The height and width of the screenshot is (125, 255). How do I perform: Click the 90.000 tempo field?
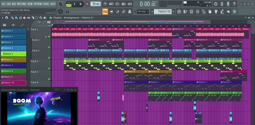(96, 4)
